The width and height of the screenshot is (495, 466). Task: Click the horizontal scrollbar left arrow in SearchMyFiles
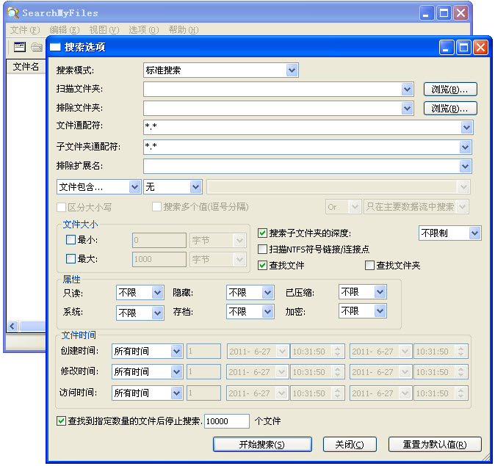12,326
